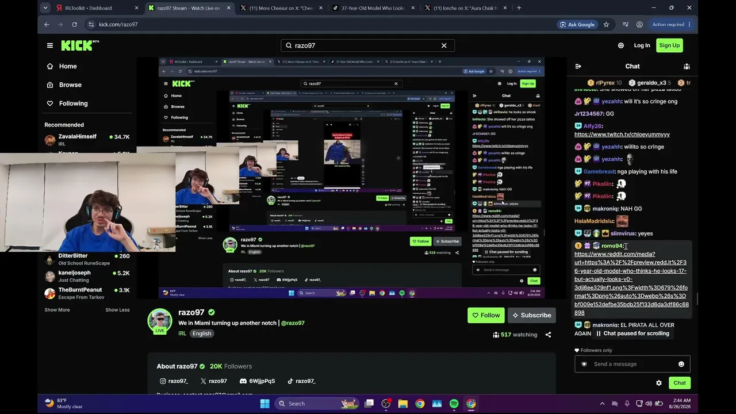Click the green Sign Up button
736x414 pixels.
669,45
